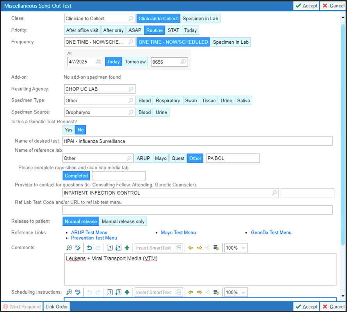347x312 pixels.
Task: Open provider lookup magnifier for INFECTION CONTROL
Action: (274, 193)
